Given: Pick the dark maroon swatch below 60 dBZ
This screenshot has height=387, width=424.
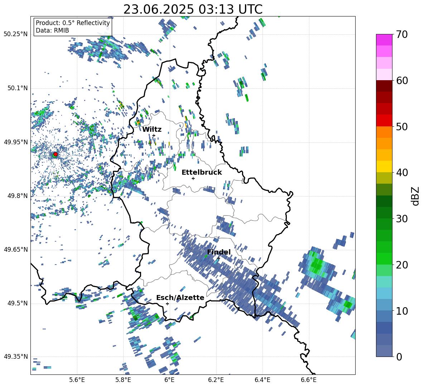Looking at the screenshot, I should coord(384,86).
